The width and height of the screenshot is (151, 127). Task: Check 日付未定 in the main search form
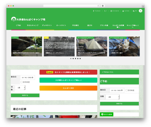pos(21,82)
